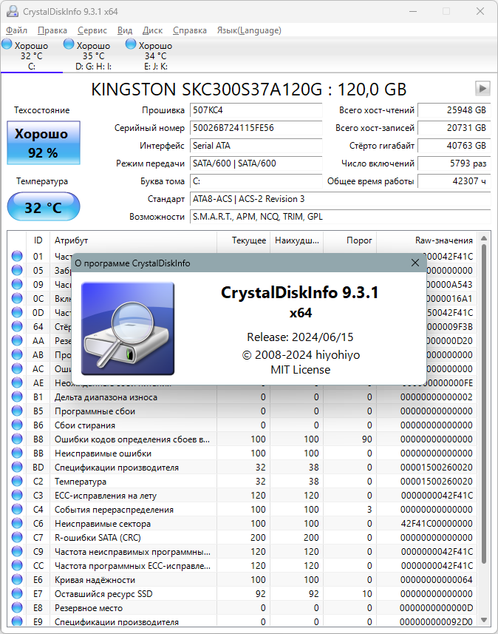Viewport: 498px width, 634px height.
Task: Click the Интерфейс field Serial ATA
Action: (256, 146)
